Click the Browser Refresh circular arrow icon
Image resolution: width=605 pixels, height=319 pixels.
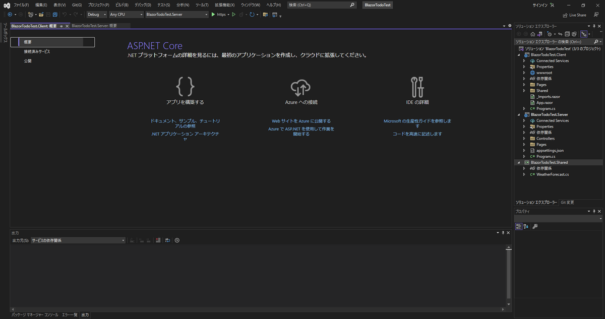pyautogui.click(x=252, y=15)
